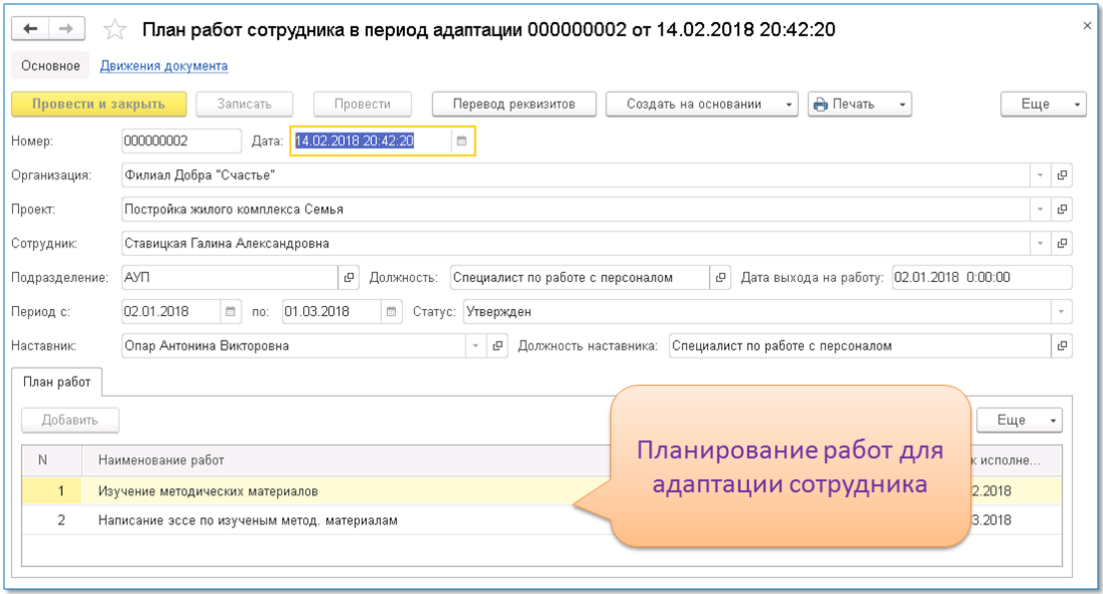Expand the Статус dropdown list
1103x594 pixels.
[1062, 312]
